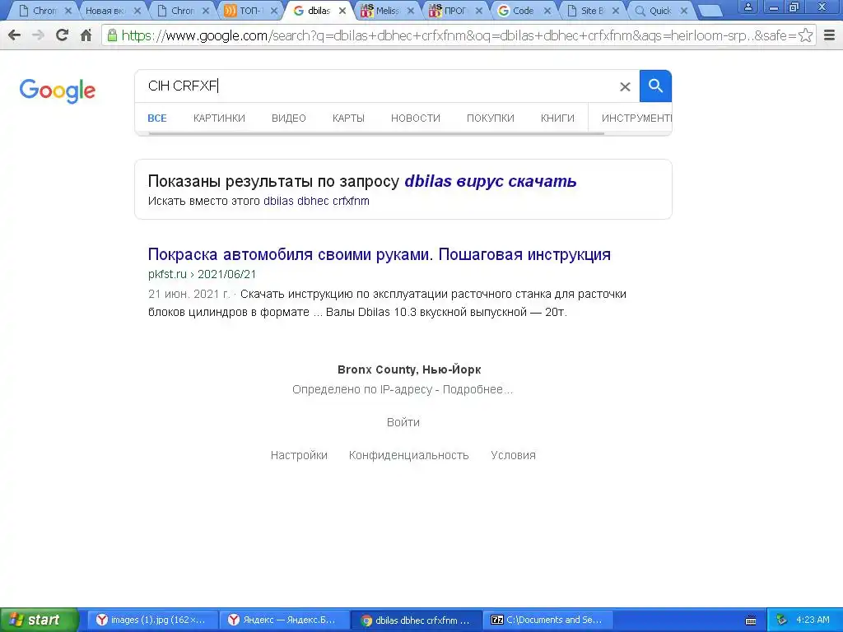
Task: Open the Условия footer link
Action: coord(513,455)
